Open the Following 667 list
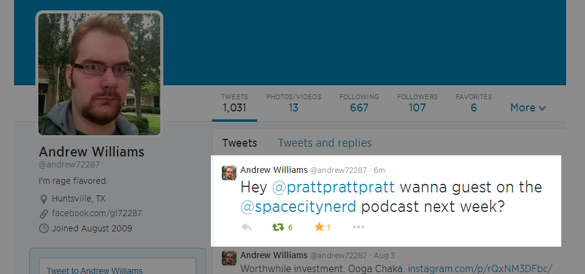This screenshot has width=585, height=274. [x=359, y=104]
